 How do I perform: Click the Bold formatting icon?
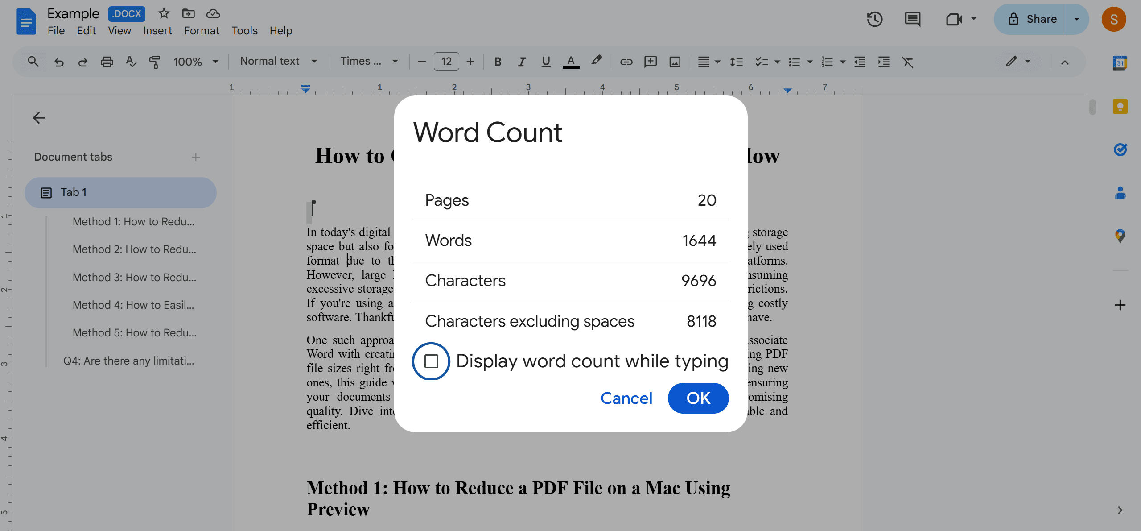498,61
